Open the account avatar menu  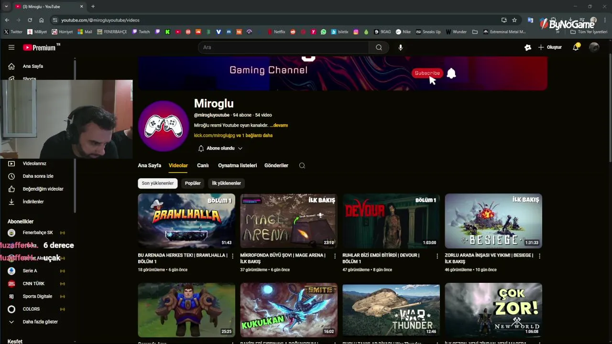tap(594, 47)
